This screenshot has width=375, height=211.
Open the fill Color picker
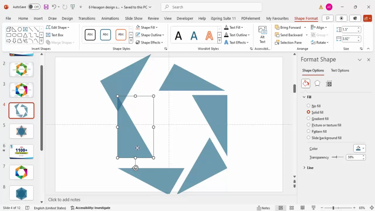pos(359,148)
